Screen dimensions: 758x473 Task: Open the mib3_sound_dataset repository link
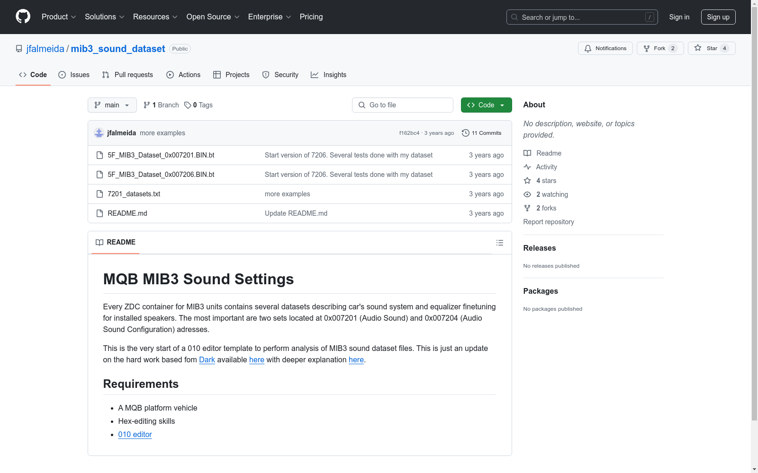118,49
